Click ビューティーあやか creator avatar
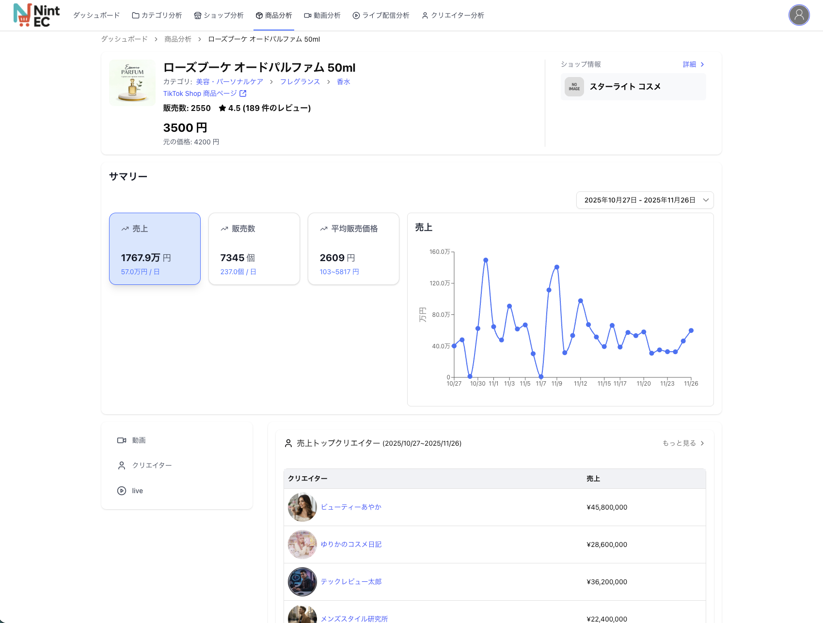 click(302, 507)
